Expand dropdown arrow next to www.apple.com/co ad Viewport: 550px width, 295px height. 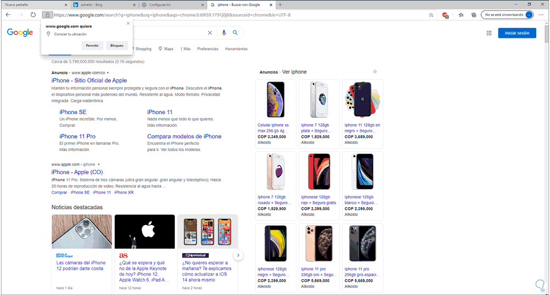108,73
